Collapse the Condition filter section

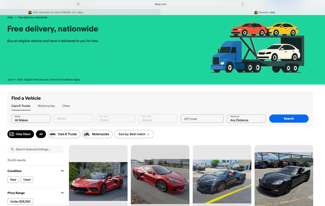click(x=62, y=171)
